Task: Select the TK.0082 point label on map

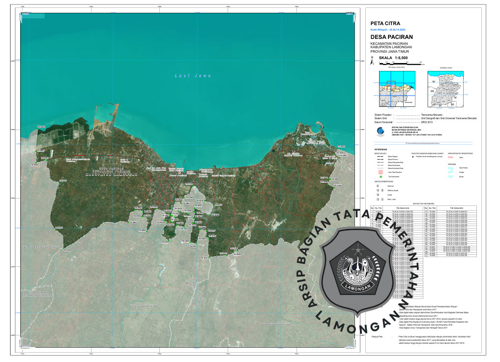Action: [x=41, y=127]
